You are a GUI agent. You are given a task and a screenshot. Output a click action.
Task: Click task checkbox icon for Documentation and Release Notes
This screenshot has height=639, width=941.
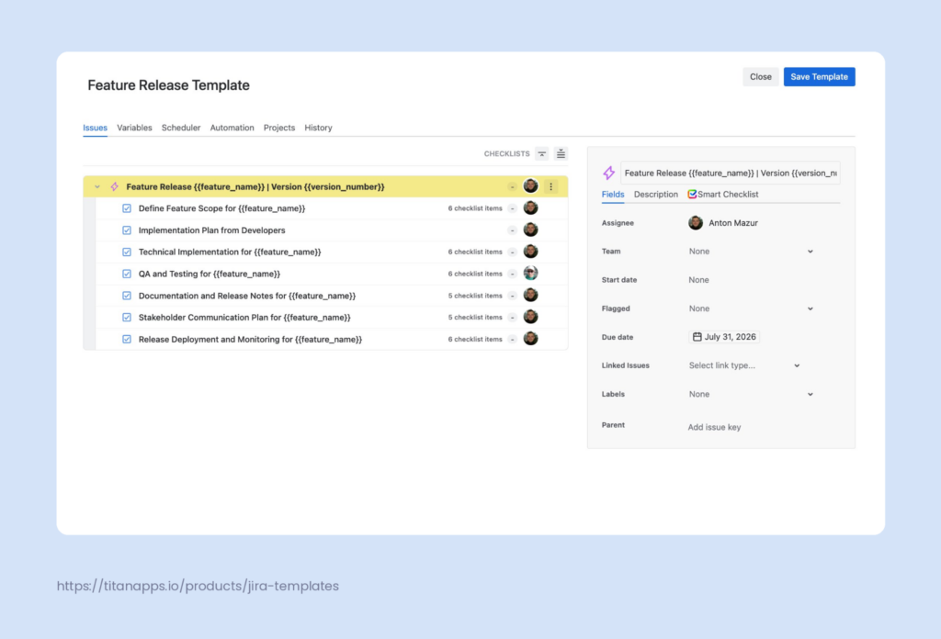[127, 296]
